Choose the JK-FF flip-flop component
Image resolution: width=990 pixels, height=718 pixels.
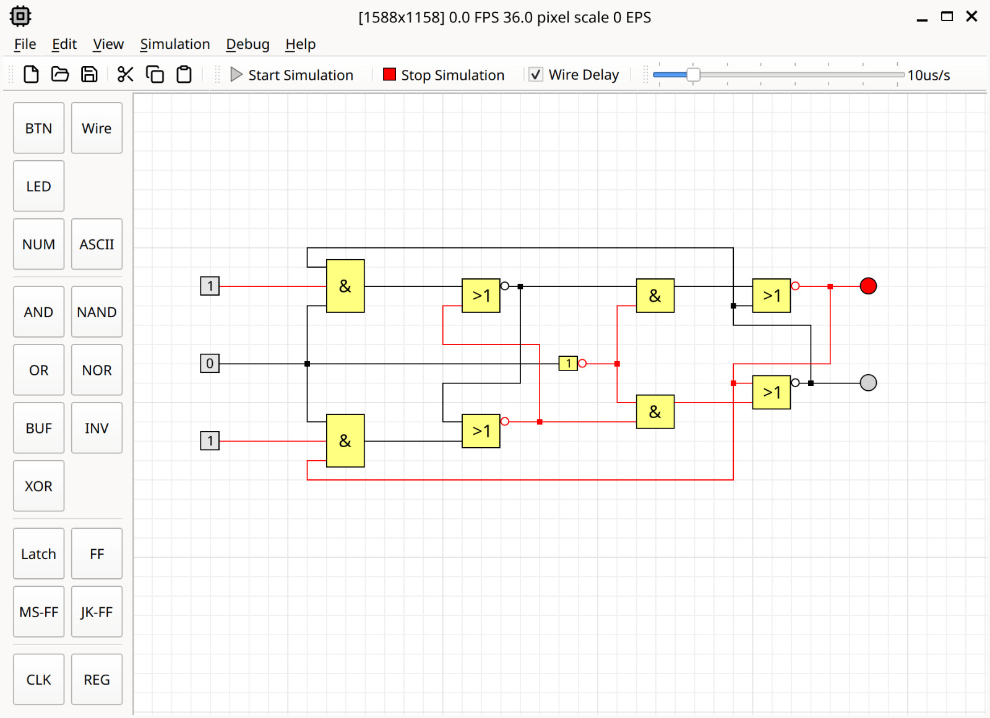[97, 612]
